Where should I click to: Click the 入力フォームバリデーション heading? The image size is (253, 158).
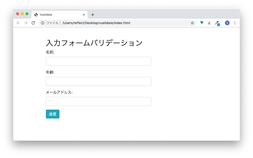(x=94, y=43)
